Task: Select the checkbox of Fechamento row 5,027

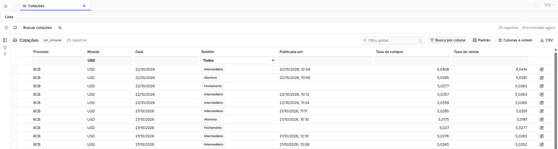Action: click(15, 128)
